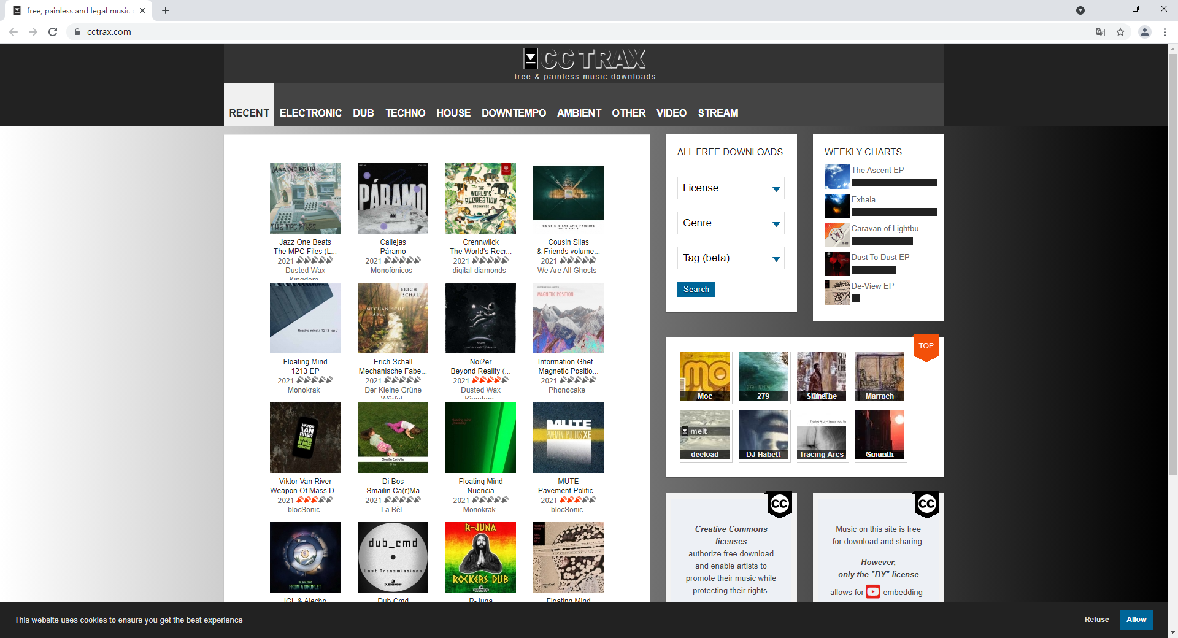Screen dimensions: 1178x638
Task: Click the bookmark star icon
Action: (x=1121, y=32)
